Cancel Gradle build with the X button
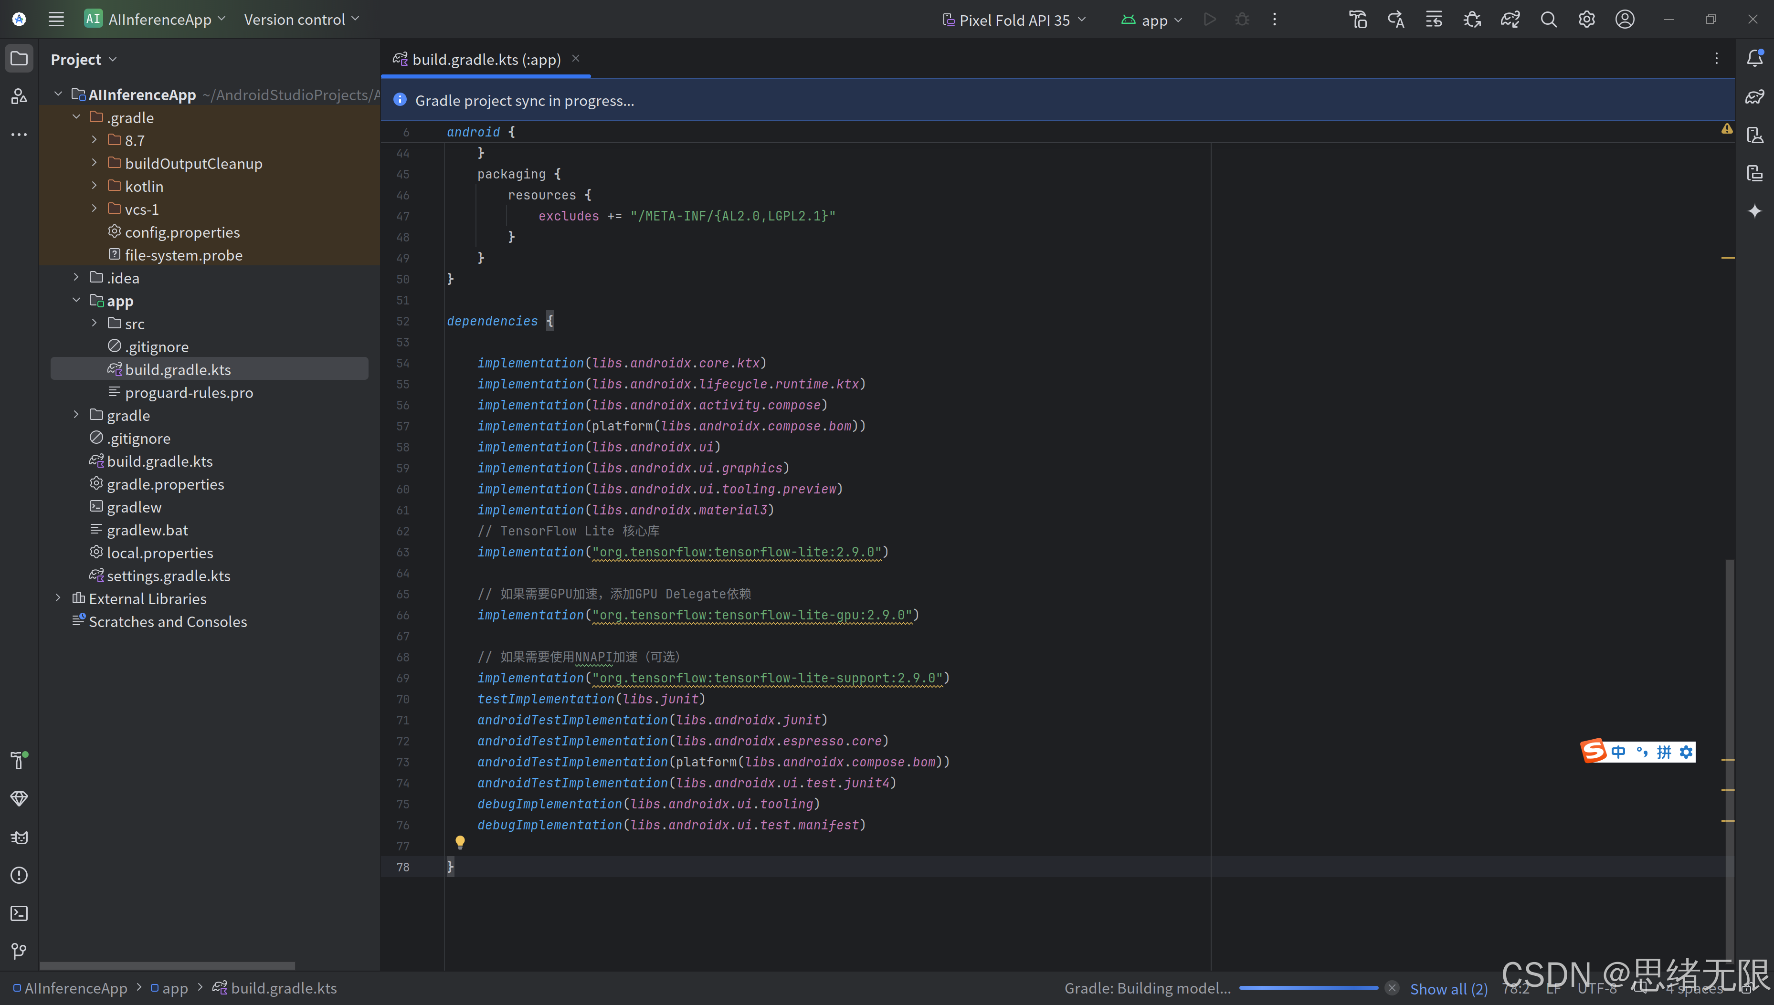The image size is (1774, 1005). (x=1392, y=988)
